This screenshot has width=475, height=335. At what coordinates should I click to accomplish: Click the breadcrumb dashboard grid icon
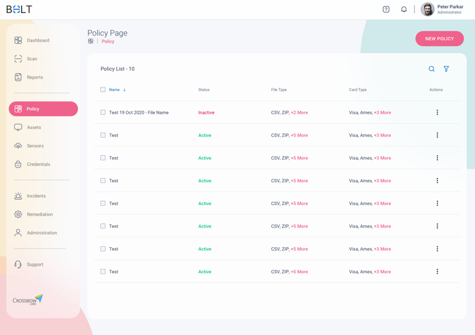[90, 41]
